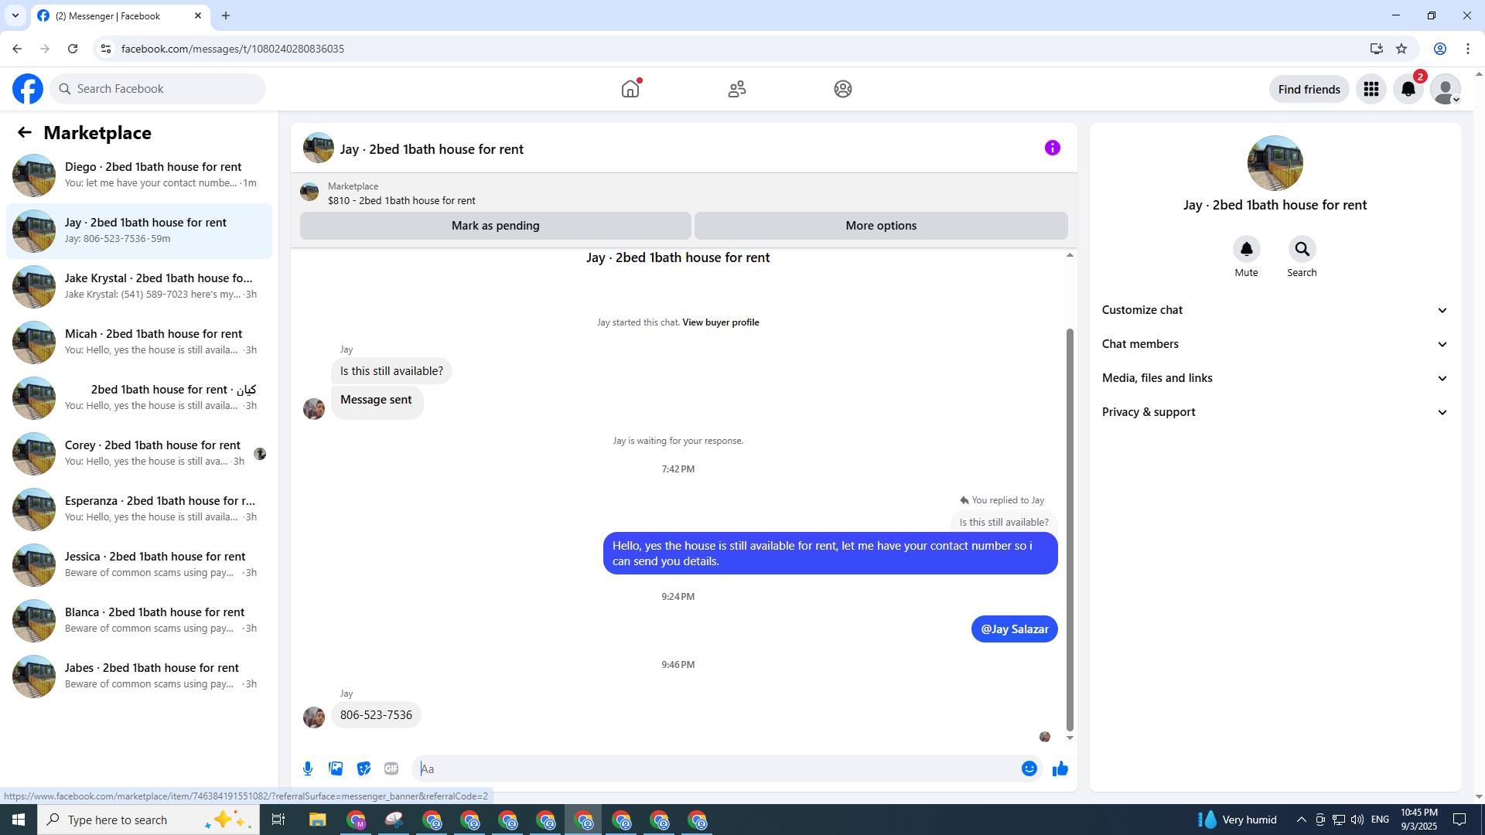Focus the Search Facebook field
1485x835 pixels.
(x=158, y=89)
